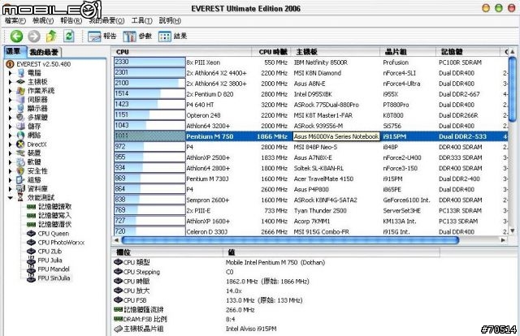Select the FPU SinJulia benchmark
This screenshot has width=520, height=336.
point(49,278)
